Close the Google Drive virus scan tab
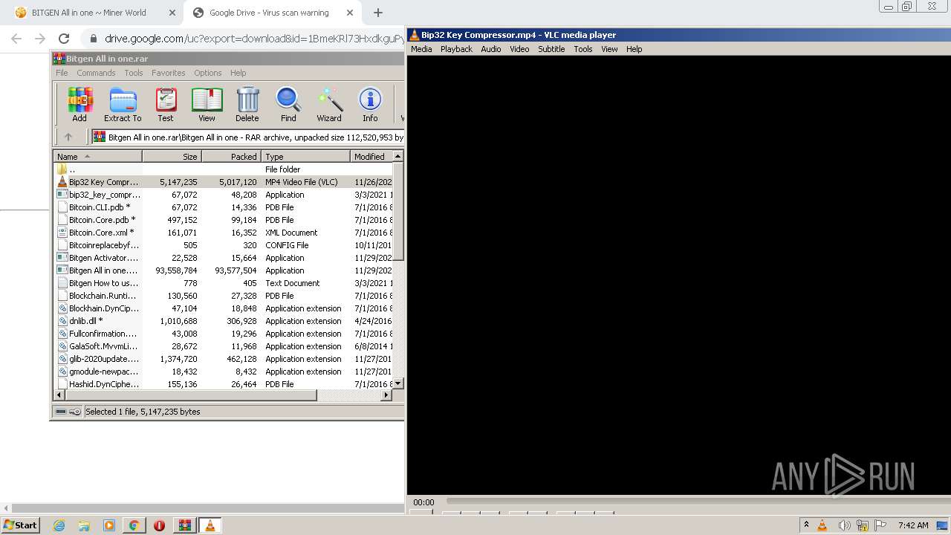Viewport: 951px width, 535px height. (350, 13)
